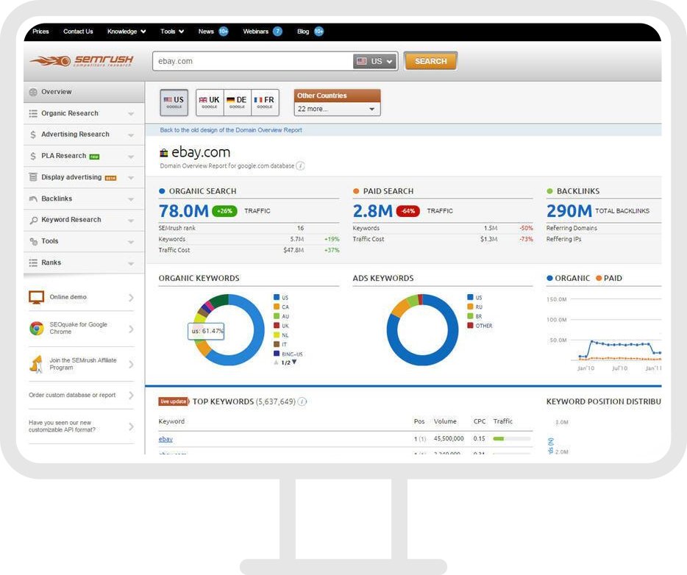Viewport: 687px width, 575px height.
Task: Sort by the Volume column header
Action: click(x=445, y=421)
